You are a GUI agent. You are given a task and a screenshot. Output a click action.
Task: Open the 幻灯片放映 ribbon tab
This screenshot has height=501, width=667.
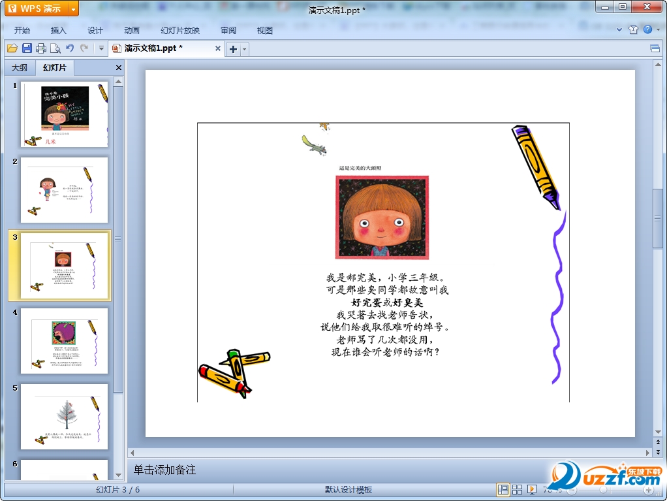coord(180,30)
